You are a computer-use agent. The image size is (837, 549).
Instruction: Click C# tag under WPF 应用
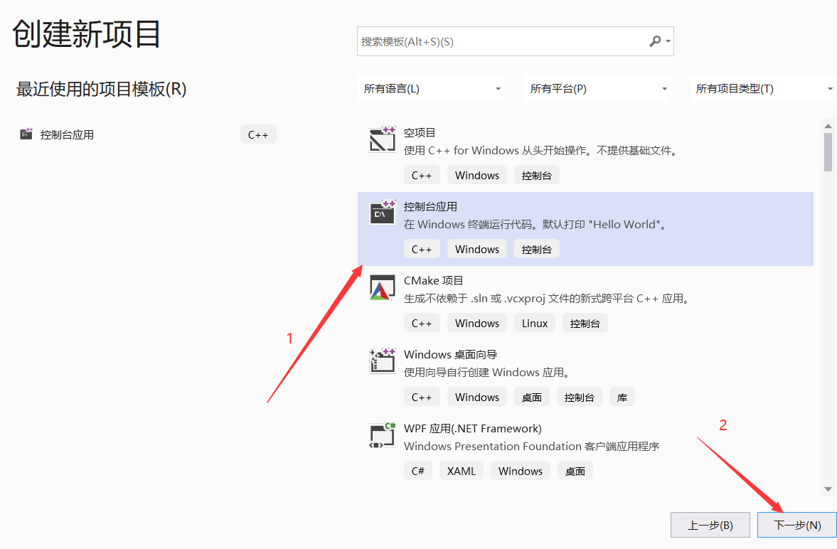(418, 471)
